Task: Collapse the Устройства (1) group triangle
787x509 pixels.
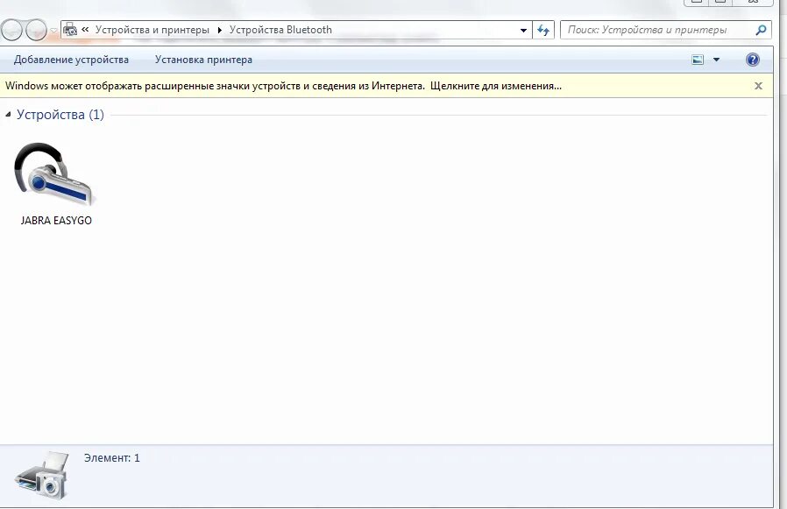Action: pyautogui.click(x=8, y=115)
